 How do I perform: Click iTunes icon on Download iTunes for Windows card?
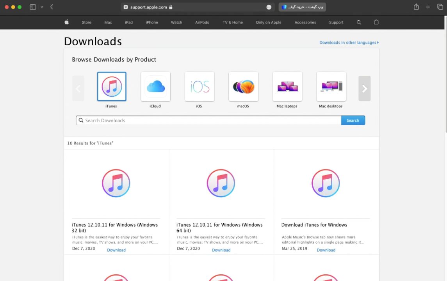pyautogui.click(x=326, y=183)
